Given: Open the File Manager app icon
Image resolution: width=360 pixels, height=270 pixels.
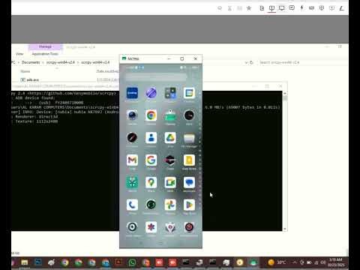Looking at the screenshot, I should tap(189, 138).
